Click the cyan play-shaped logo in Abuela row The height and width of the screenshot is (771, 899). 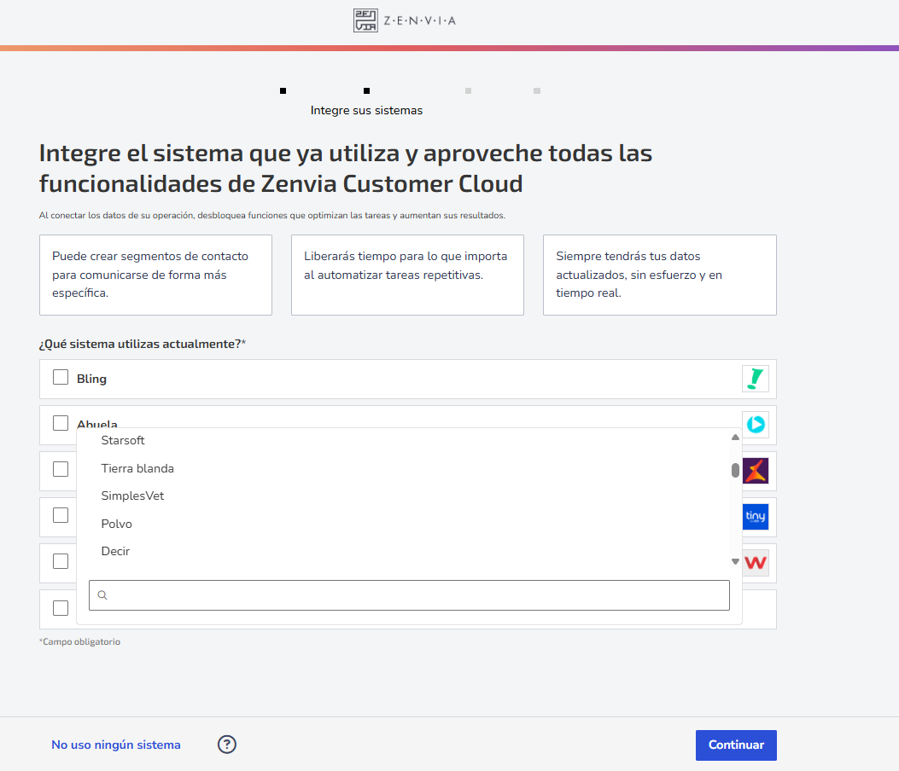[756, 425]
